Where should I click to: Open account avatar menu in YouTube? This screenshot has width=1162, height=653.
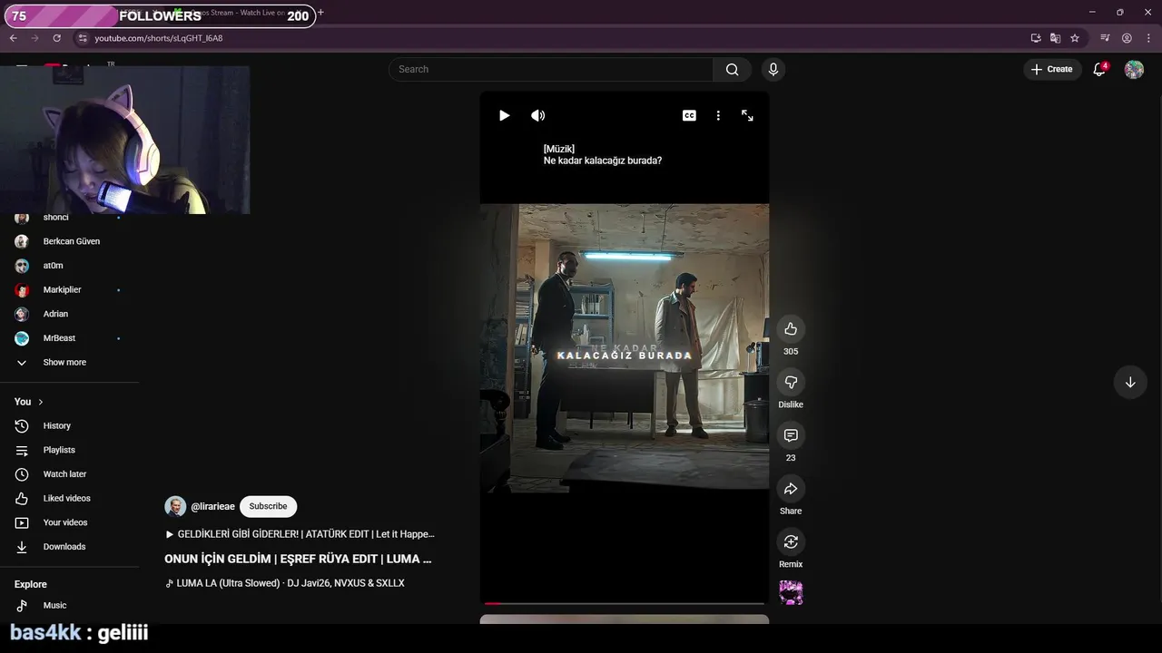[x=1134, y=69]
